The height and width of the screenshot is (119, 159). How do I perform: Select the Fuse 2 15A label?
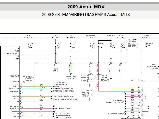point(74,46)
